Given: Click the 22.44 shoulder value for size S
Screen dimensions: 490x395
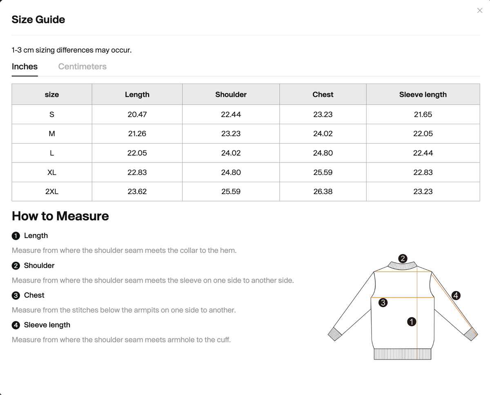Looking at the screenshot, I should pos(231,114).
